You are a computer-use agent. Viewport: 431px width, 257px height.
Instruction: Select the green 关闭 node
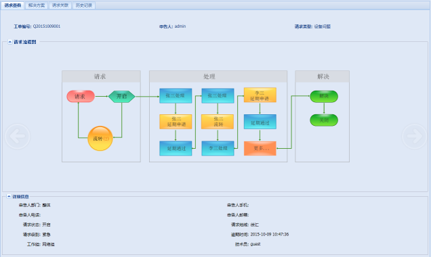click(324, 120)
